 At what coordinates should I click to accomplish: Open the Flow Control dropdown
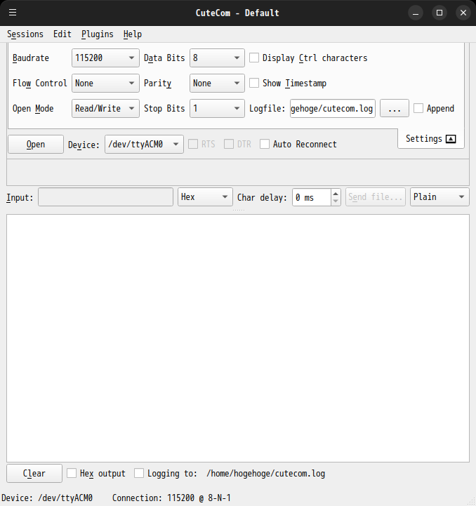(x=105, y=83)
